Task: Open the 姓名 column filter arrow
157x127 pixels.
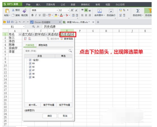Action: point(20,34)
